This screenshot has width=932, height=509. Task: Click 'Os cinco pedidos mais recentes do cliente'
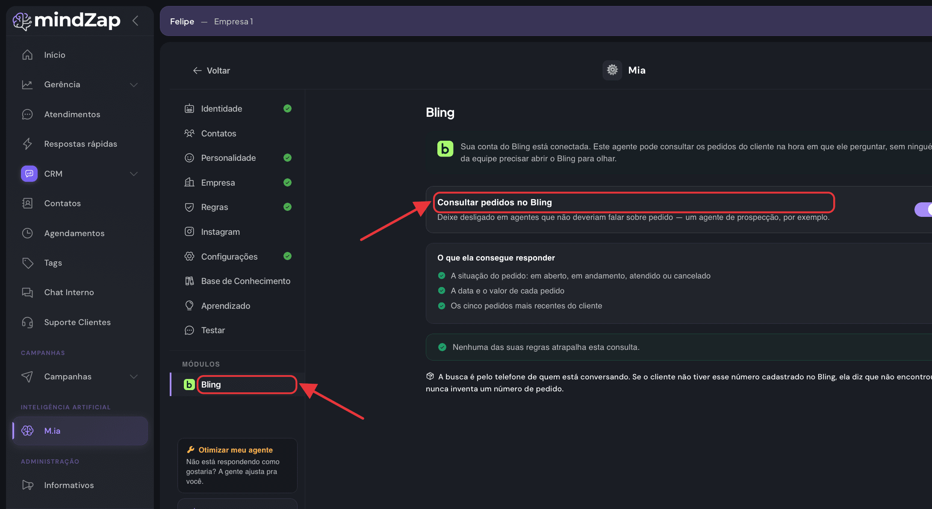click(x=526, y=306)
